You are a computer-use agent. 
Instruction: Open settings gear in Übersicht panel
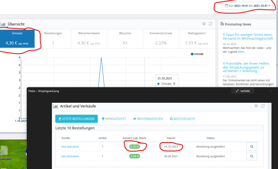204,24
